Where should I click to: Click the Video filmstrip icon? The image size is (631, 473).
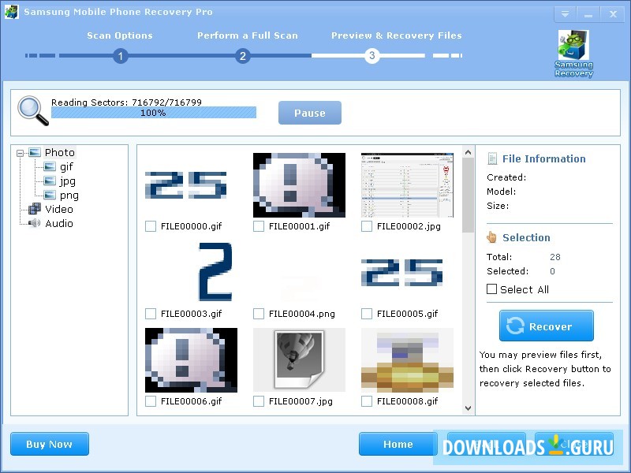click(35, 209)
